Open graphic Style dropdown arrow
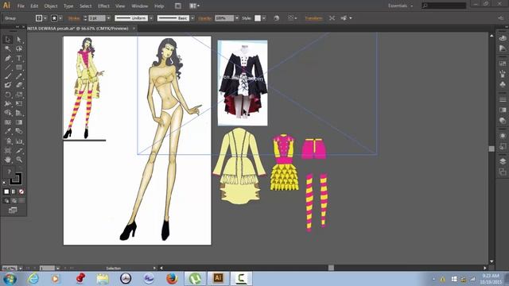This screenshot has width=509, height=286. point(264,18)
